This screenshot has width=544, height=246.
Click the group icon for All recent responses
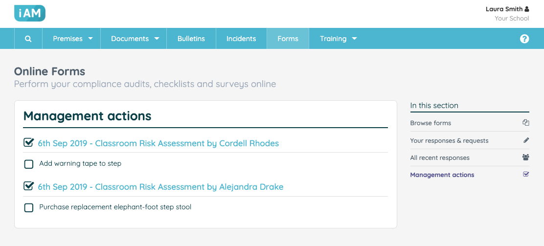[525, 157]
